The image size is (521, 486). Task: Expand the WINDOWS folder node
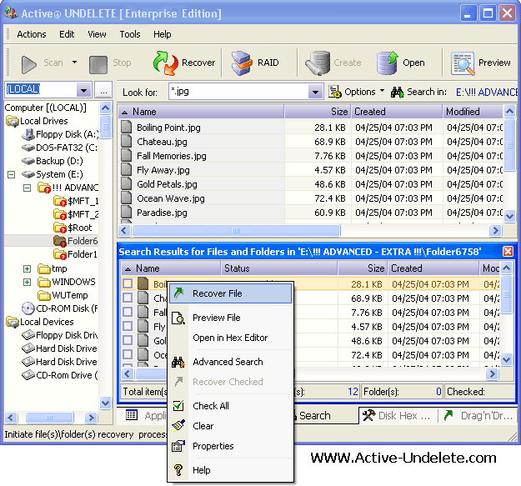tap(27, 282)
